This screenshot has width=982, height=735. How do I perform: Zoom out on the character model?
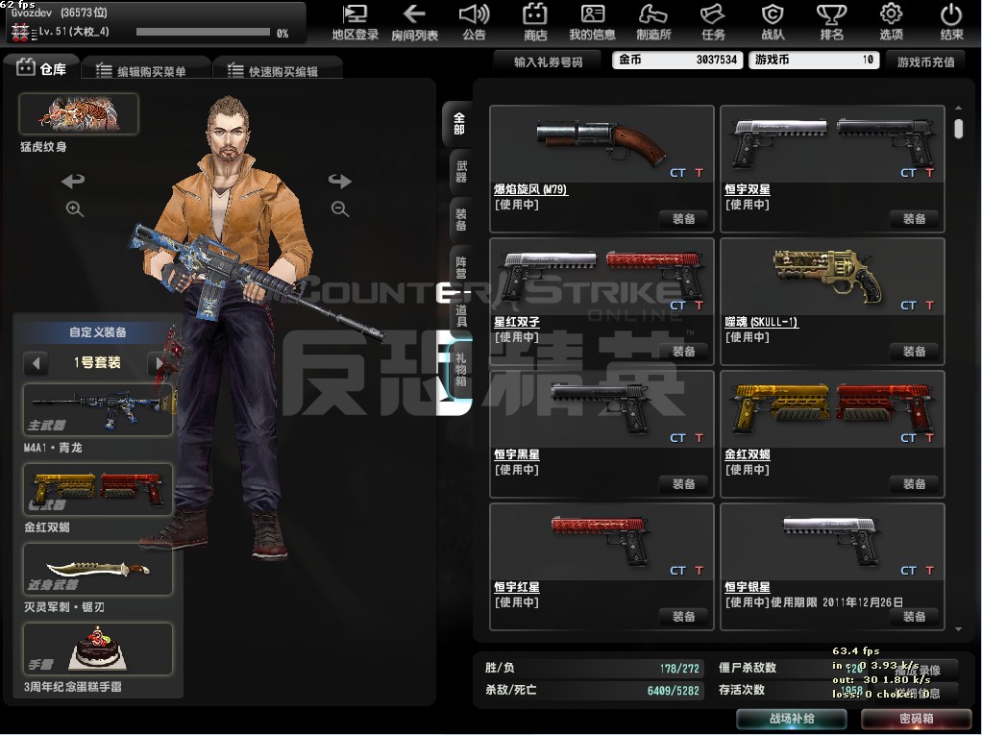(340, 209)
